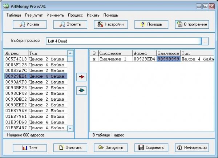Click address cell 00929EB4 in right table
This screenshot has width=218, height=158.
pyautogui.click(x=145, y=59)
